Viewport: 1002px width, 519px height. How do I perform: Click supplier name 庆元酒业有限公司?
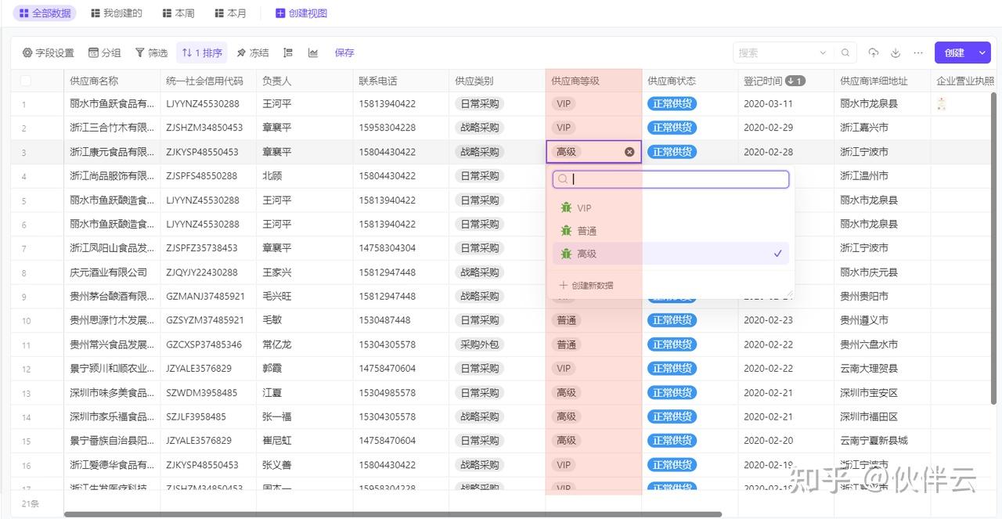point(109,272)
